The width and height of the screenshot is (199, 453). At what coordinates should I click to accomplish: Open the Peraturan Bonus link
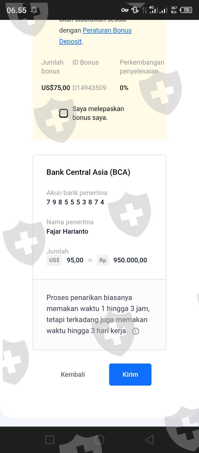pos(107,30)
